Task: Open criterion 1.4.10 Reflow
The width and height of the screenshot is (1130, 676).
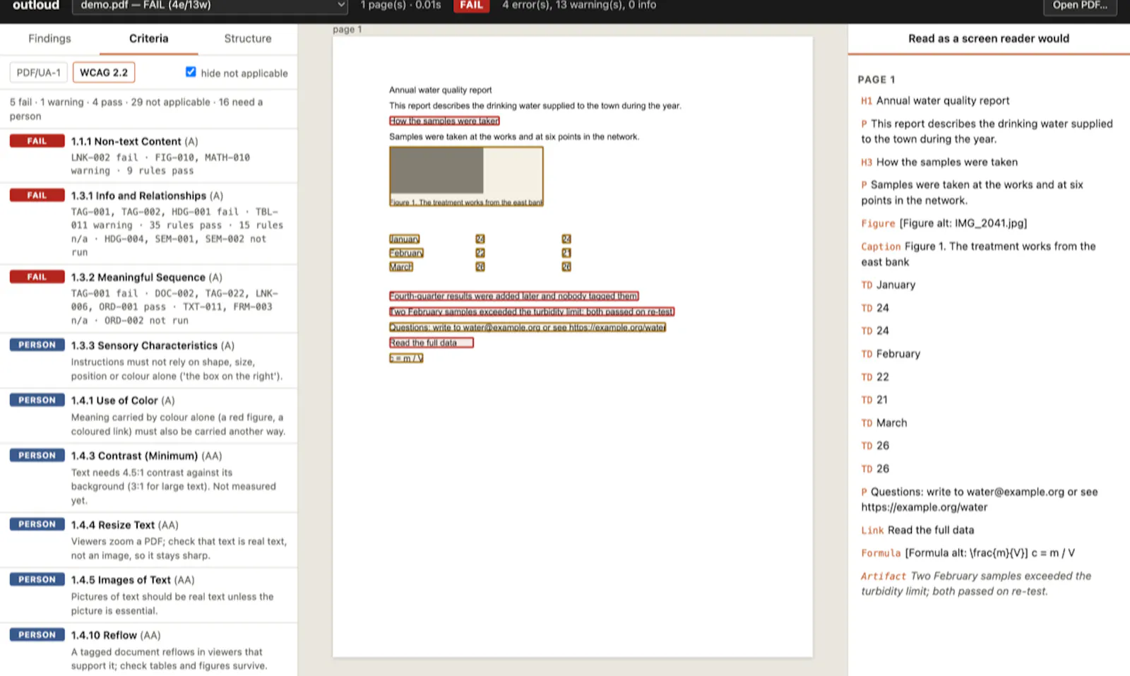Action: coord(148,650)
